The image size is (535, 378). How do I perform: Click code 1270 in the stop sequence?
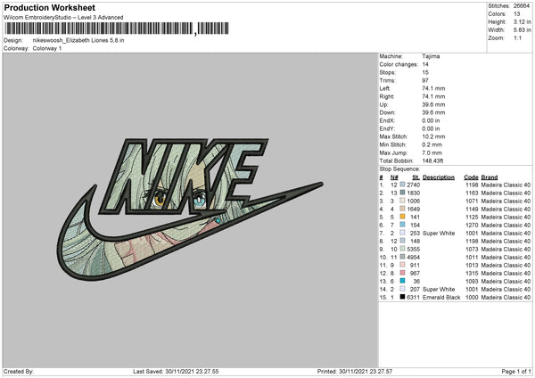pyautogui.click(x=472, y=225)
